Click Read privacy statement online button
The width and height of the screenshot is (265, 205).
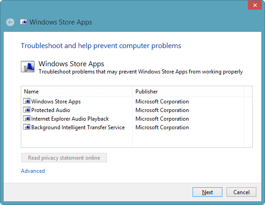point(64,158)
